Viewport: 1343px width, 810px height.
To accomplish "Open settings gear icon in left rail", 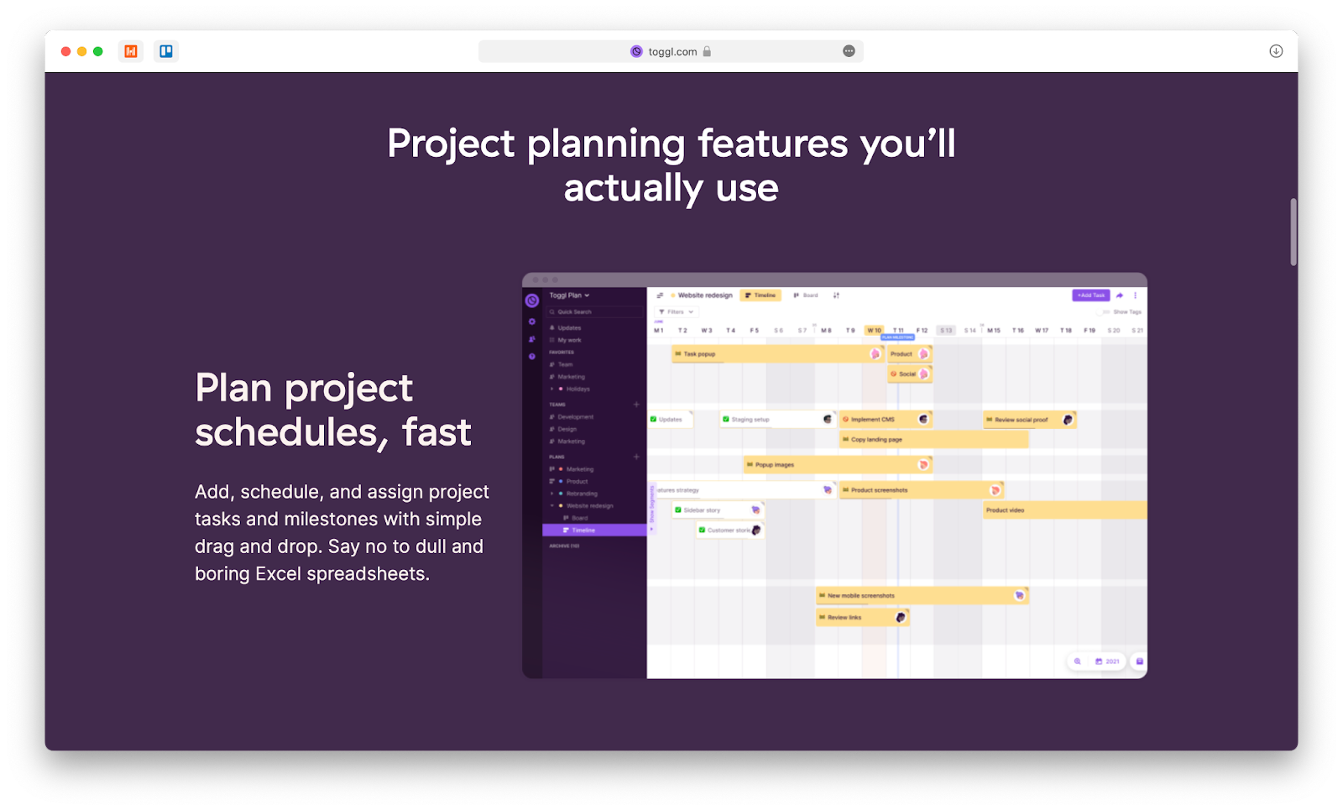I will tap(532, 321).
